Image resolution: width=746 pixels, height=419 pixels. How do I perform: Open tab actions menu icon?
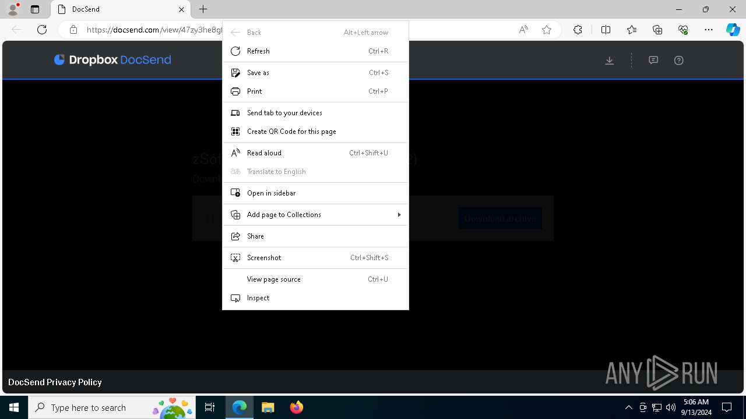pos(35,9)
